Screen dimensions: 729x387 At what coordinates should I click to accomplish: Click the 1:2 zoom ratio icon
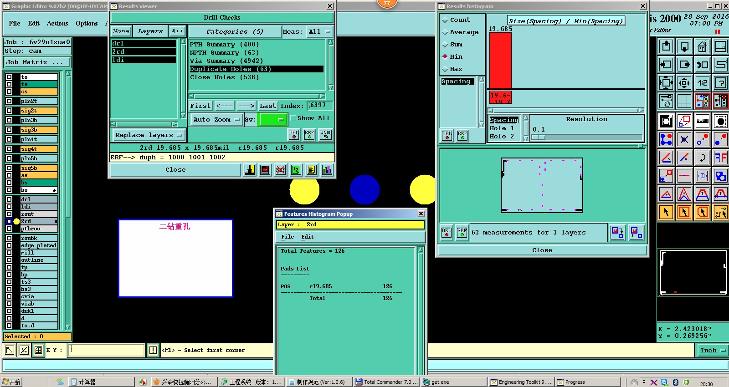(x=703, y=83)
